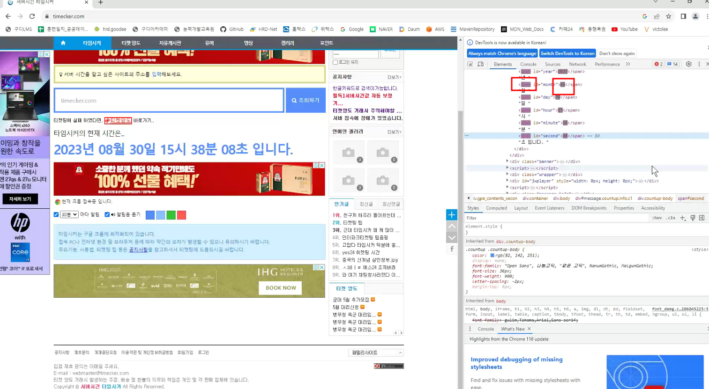
Task: Toggle the 30분 마다 알림 checkbox
Action: coord(56,214)
